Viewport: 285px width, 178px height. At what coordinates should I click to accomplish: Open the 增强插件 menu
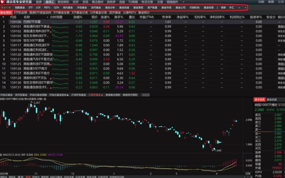click(172, 2)
